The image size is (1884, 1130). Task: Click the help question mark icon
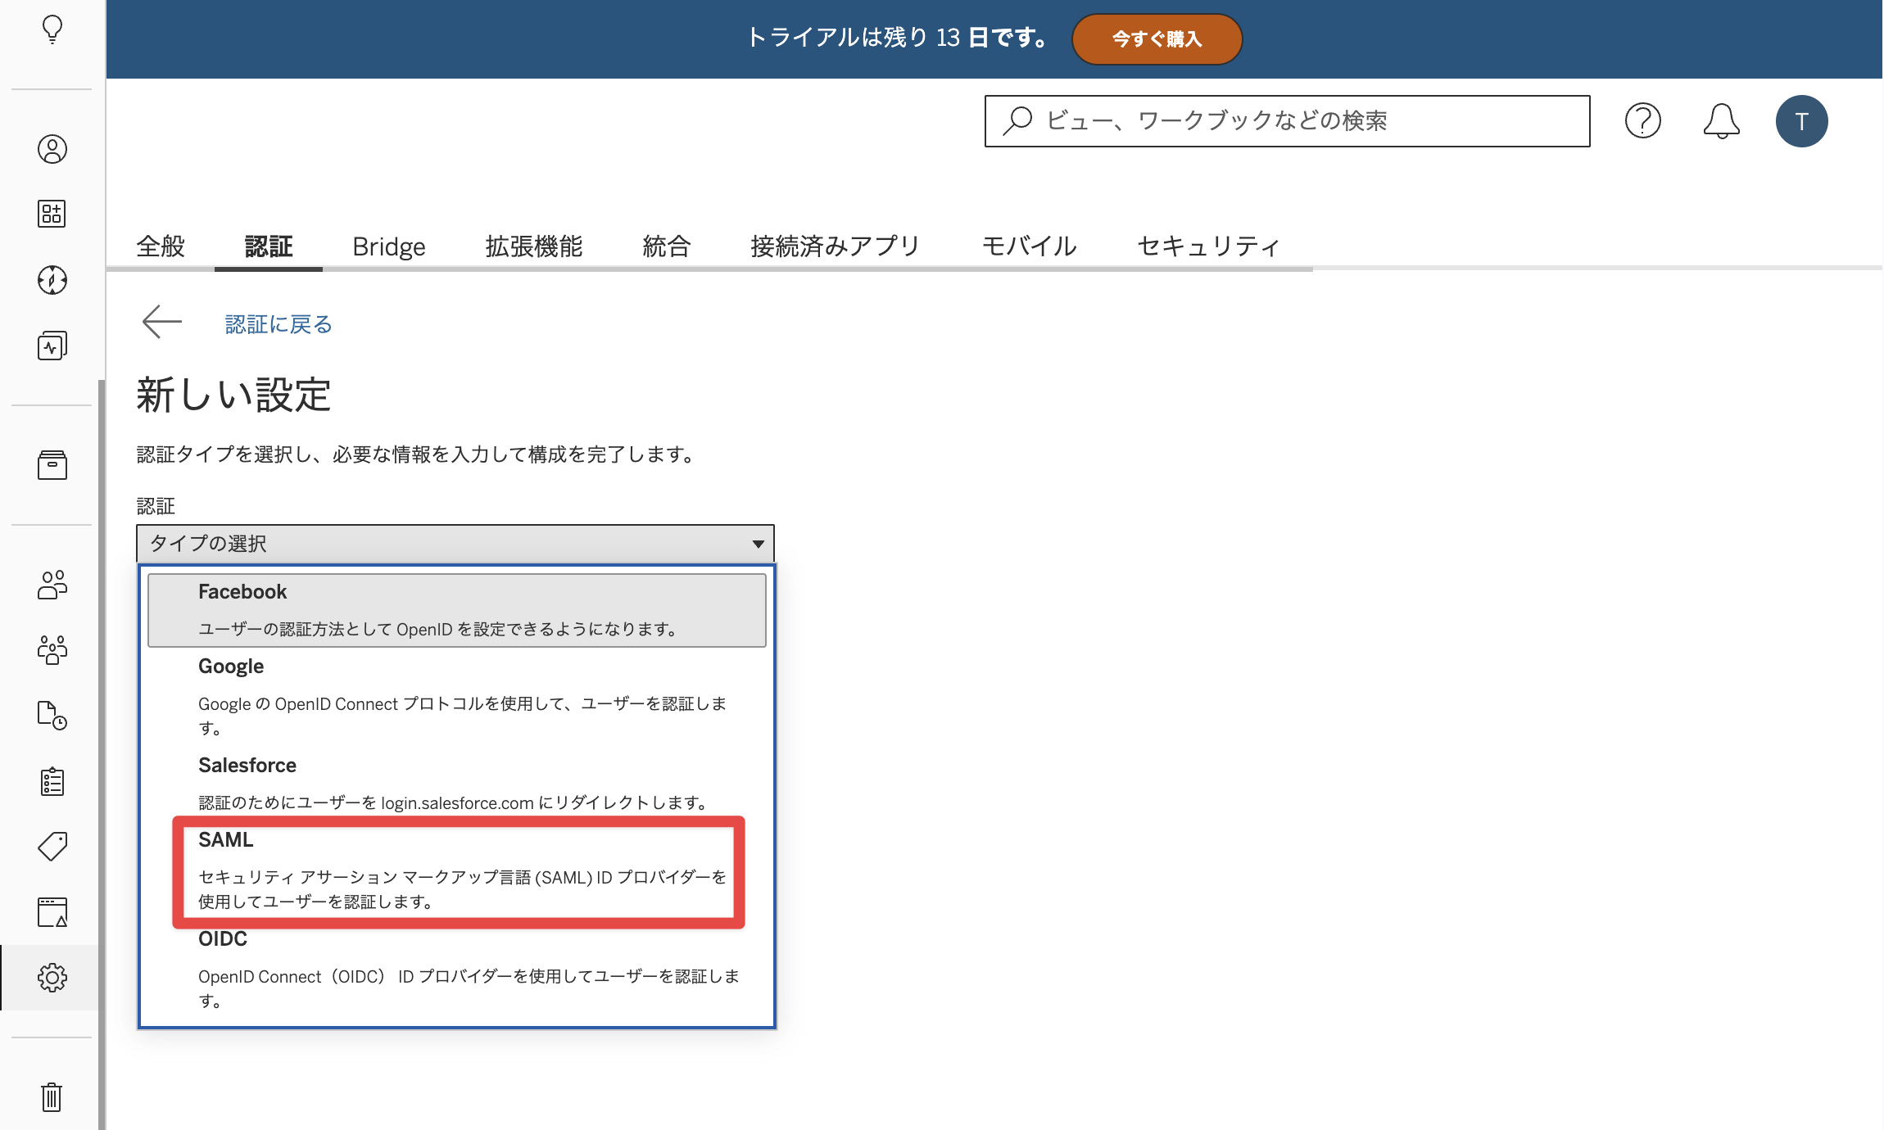[1642, 121]
